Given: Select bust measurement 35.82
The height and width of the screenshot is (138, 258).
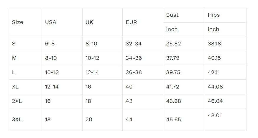Looking at the screenshot, I should [x=173, y=44].
